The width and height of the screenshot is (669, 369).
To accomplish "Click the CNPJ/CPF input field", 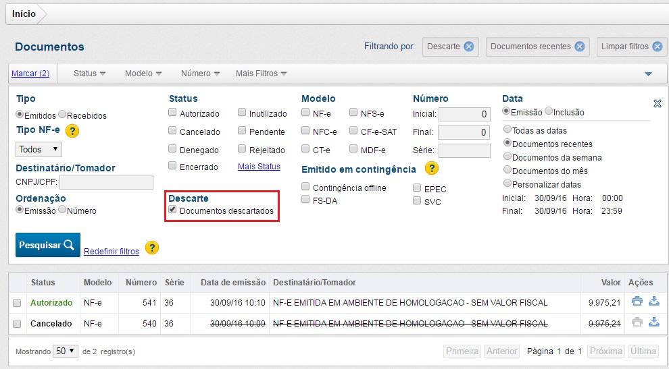I will 106,181.
